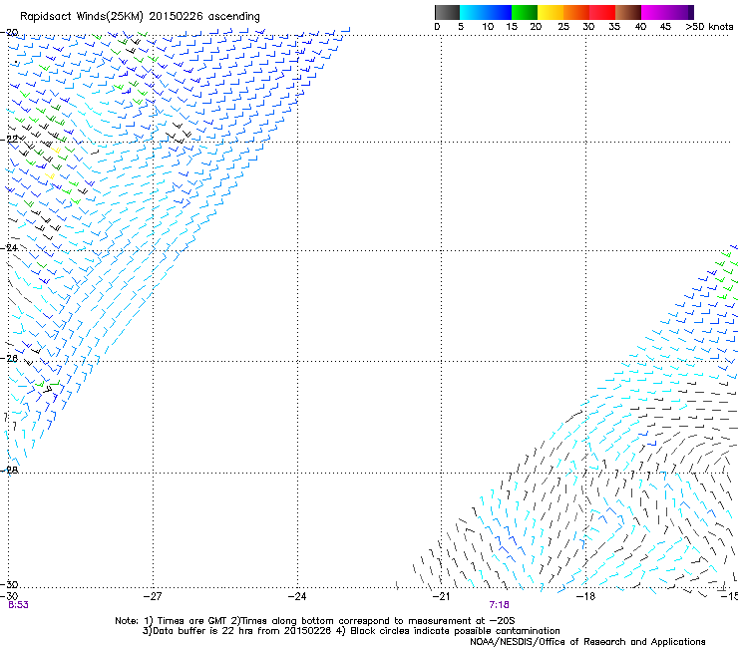Click the cyan-blue 5-15 knots color segment
Screen dimensions: 738x648
486,12
